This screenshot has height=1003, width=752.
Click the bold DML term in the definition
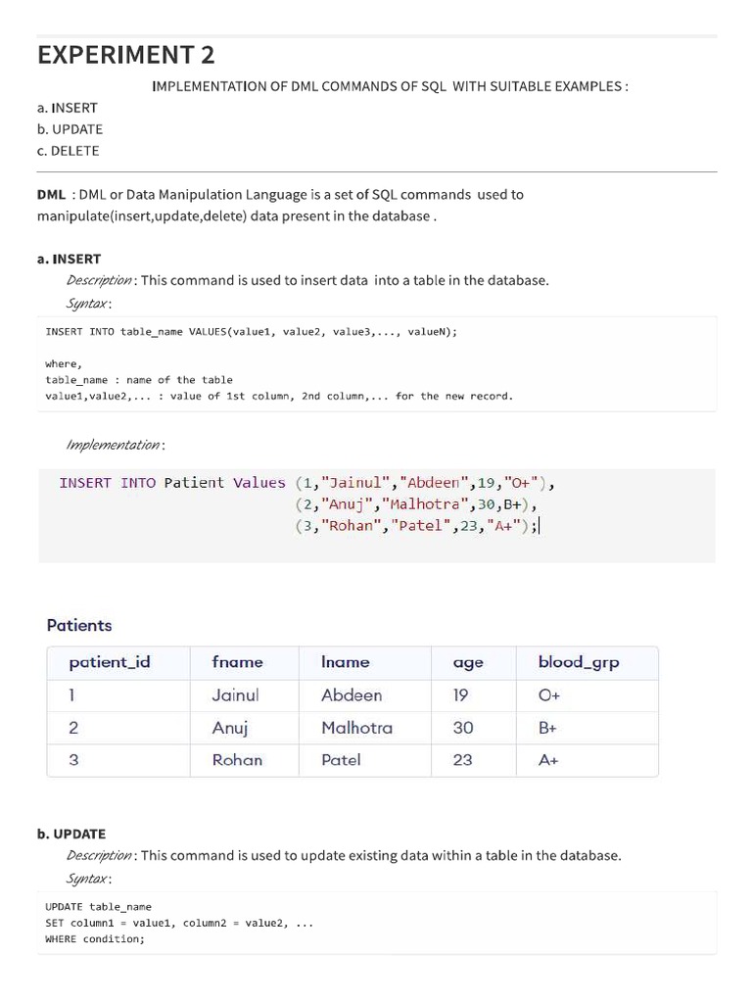(x=52, y=194)
